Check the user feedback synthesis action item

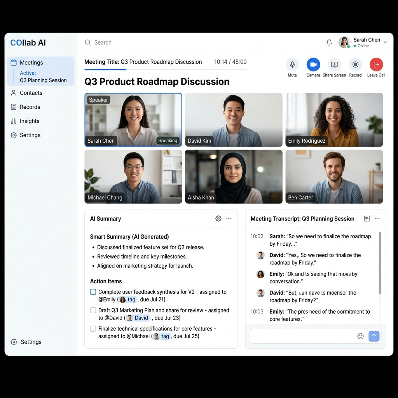(93, 292)
